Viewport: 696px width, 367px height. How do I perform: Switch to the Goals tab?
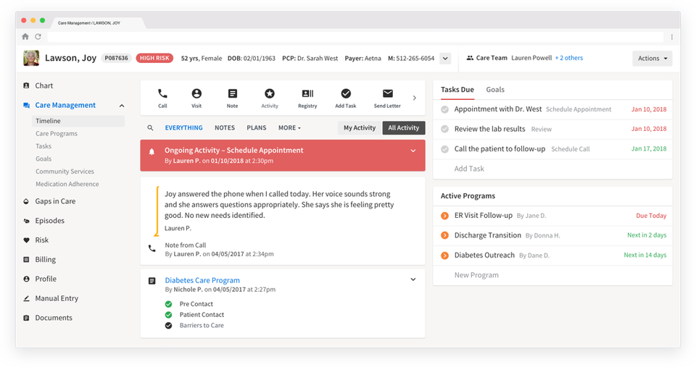click(495, 90)
